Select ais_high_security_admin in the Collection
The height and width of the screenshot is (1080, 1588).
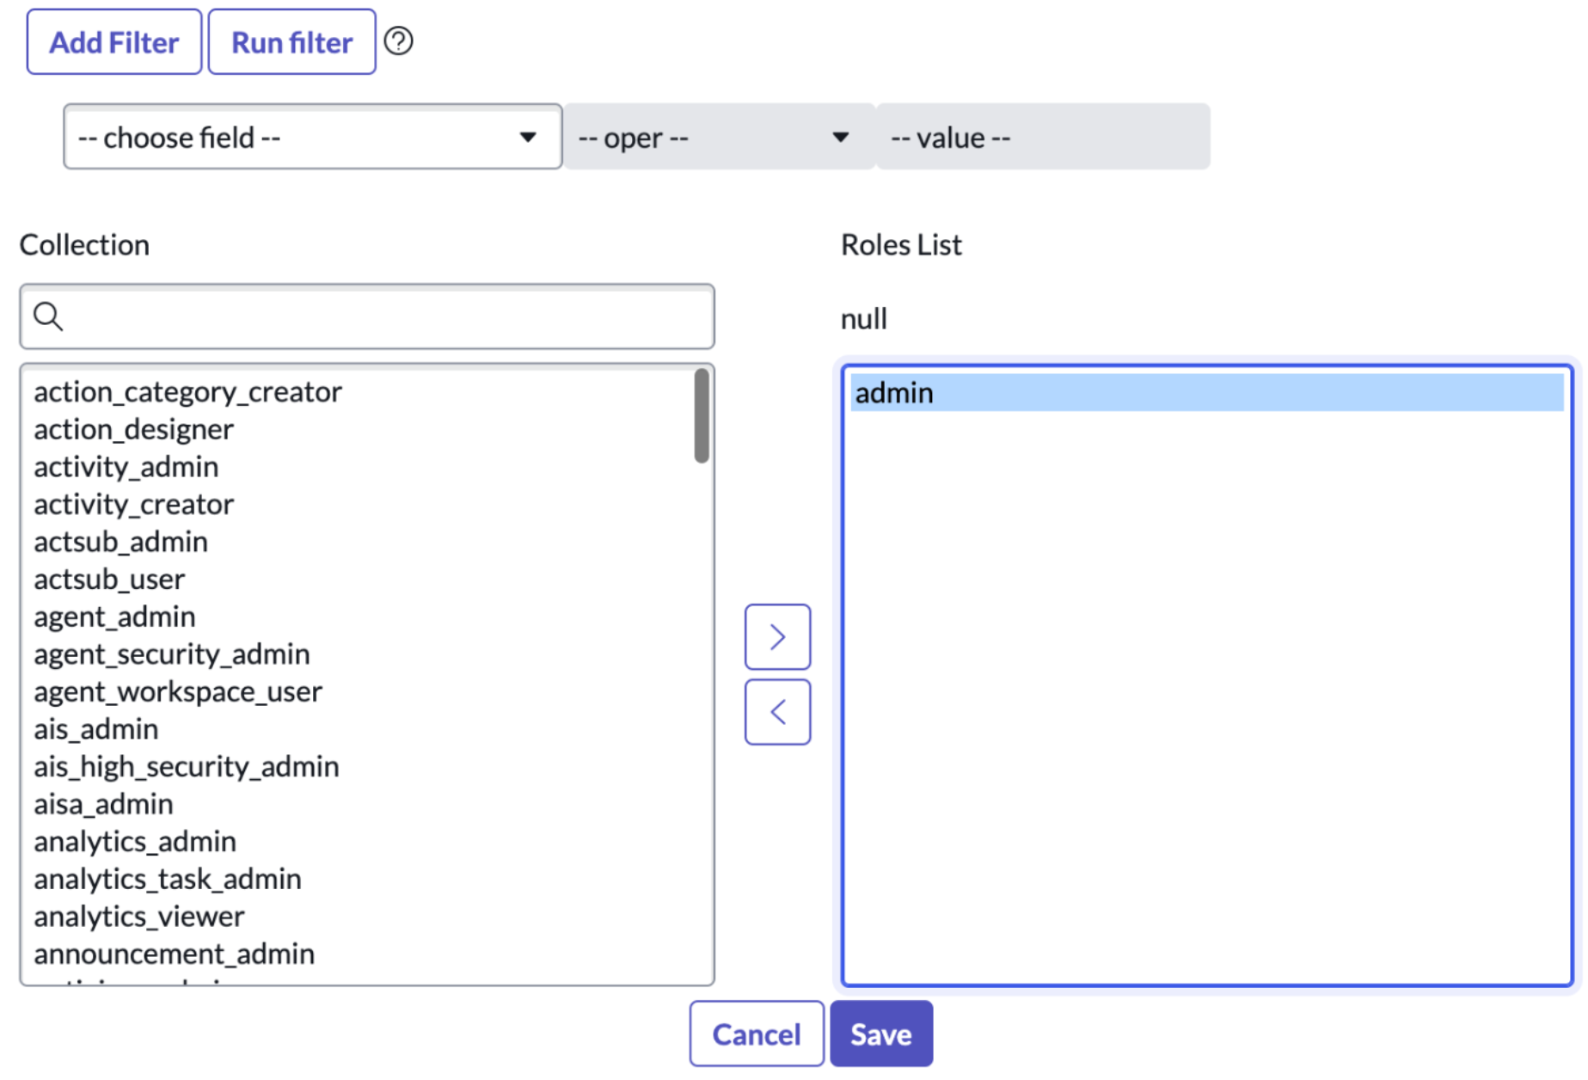point(187,766)
